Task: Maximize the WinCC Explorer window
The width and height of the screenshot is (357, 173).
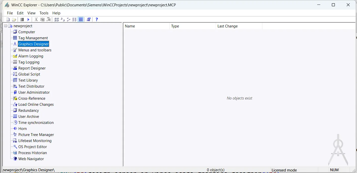Action: 333,5
